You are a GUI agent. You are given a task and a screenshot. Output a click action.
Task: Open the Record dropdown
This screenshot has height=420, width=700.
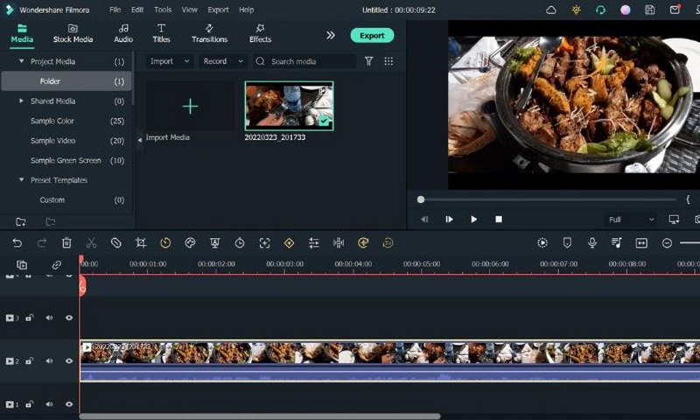(223, 61)
